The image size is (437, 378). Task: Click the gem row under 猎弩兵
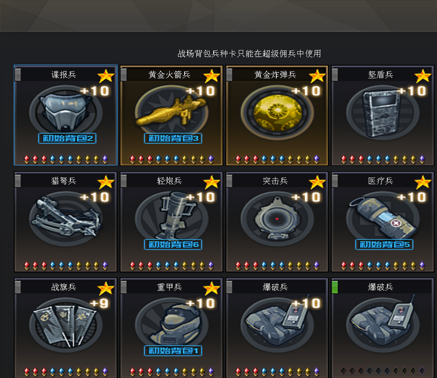(x=66, y=265)
